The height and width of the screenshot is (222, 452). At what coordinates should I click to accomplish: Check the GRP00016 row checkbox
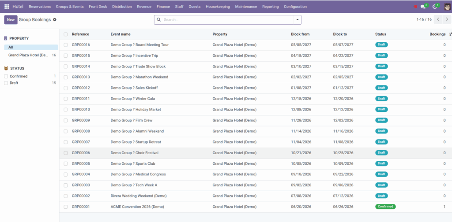(66, 45)
